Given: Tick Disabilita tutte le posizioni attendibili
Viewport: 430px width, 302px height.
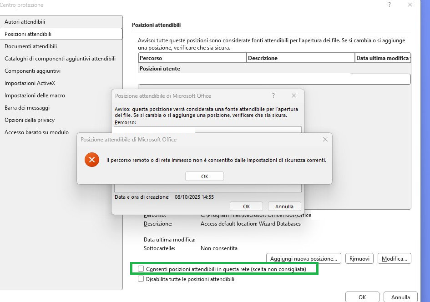Looking at the screenshot, I should (141, 279).
